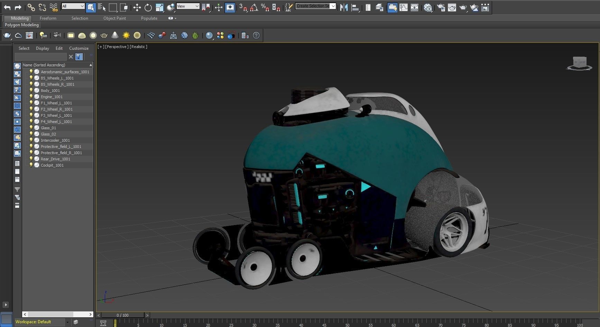Click the Undo arrow icon

pyautogui.click(x=7, y=7)
